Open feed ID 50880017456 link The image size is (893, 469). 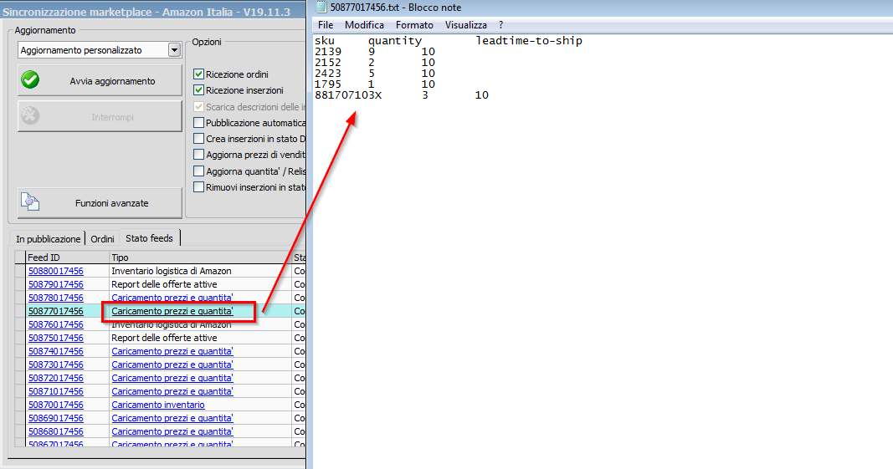tap(56, 271)
